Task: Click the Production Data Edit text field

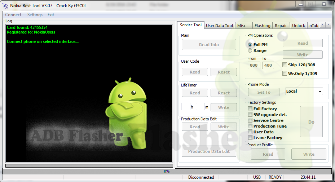Action: (x=209, y=138)
